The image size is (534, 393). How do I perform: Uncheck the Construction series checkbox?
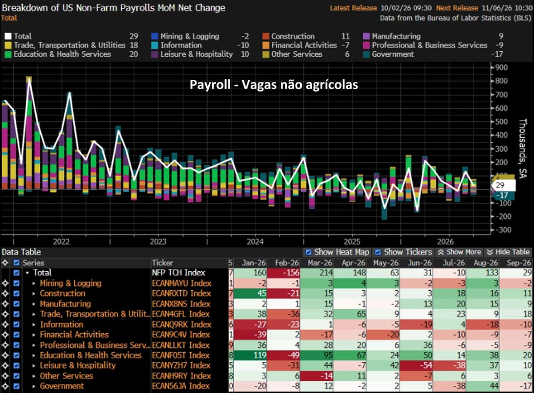(16, 294)
